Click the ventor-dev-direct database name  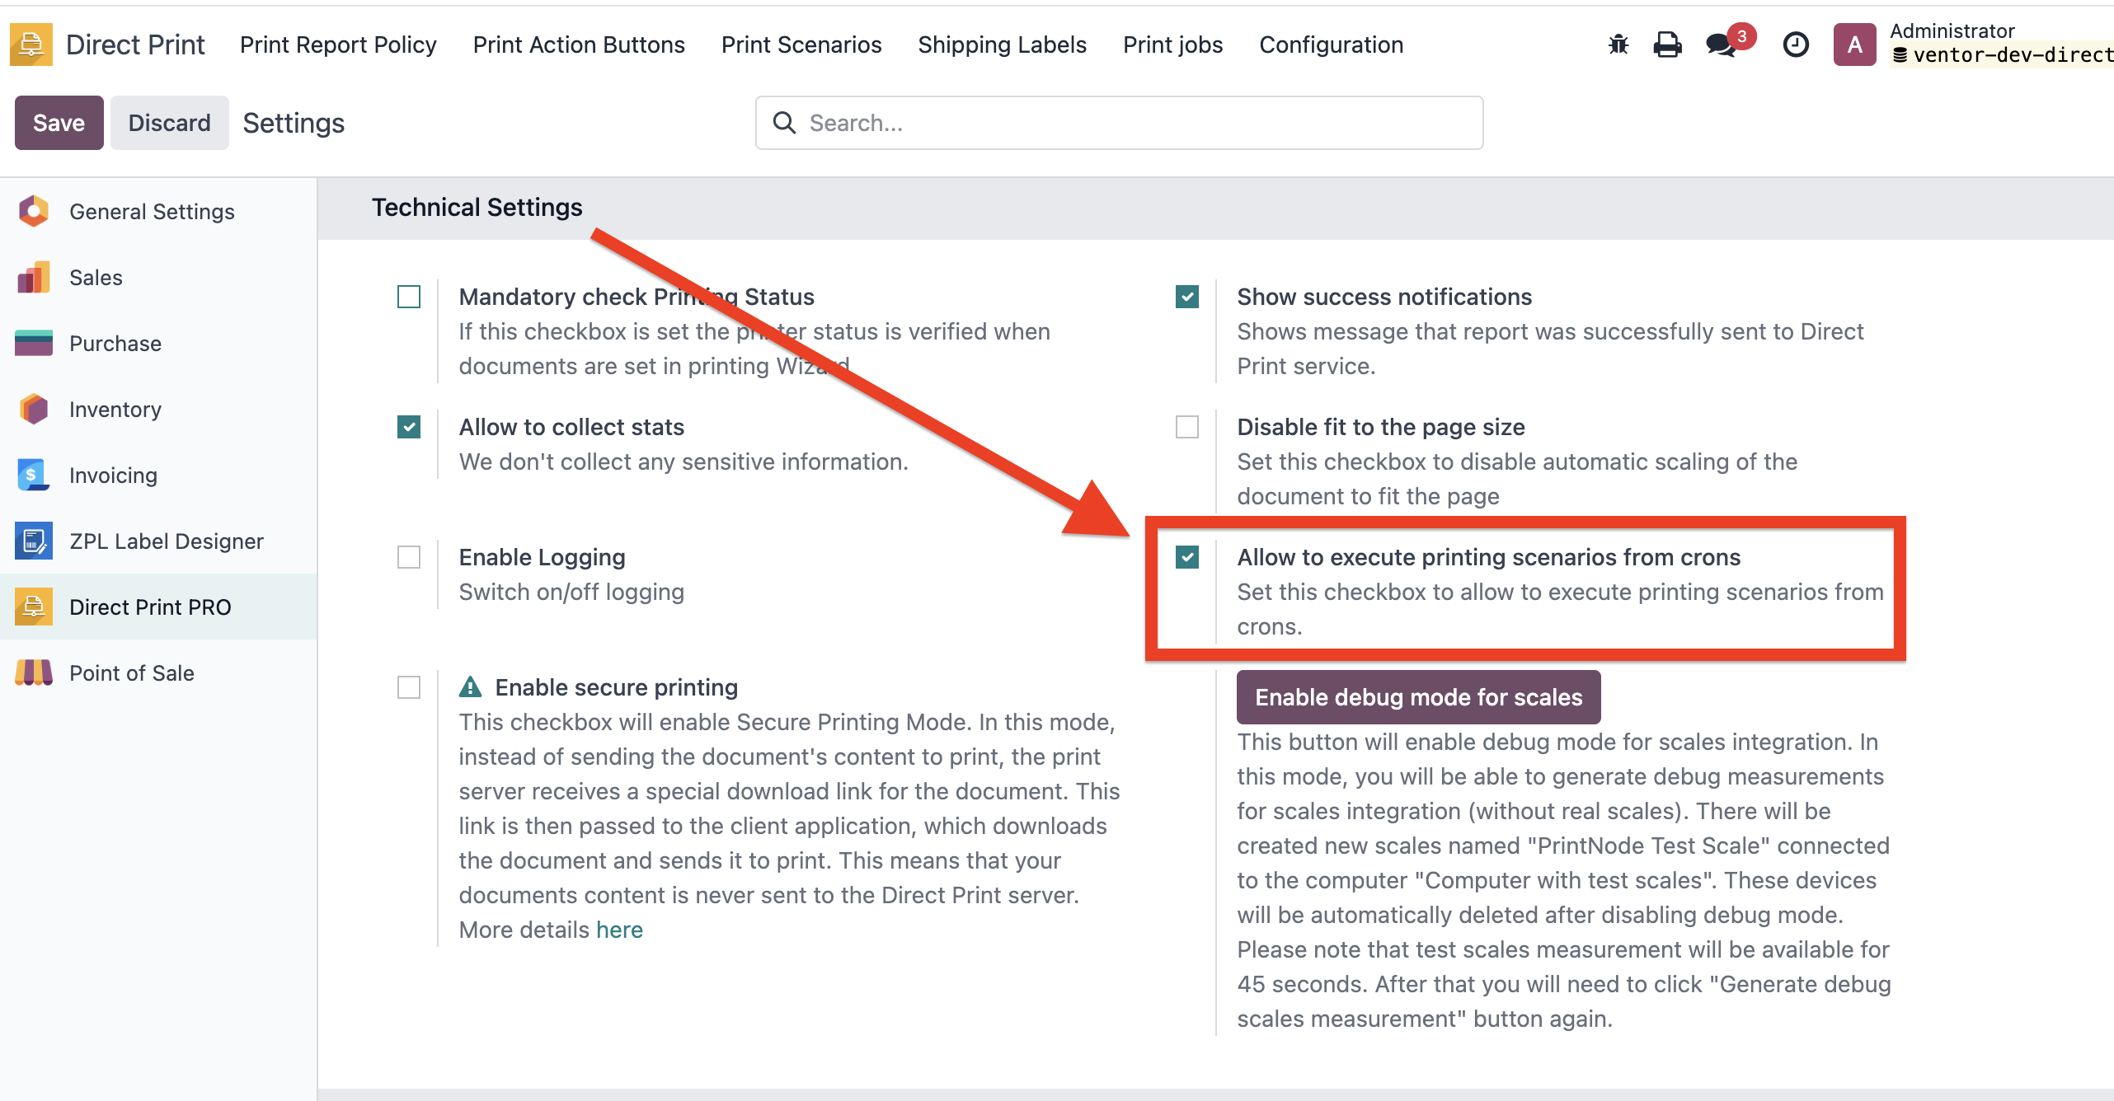(2013, 55)
